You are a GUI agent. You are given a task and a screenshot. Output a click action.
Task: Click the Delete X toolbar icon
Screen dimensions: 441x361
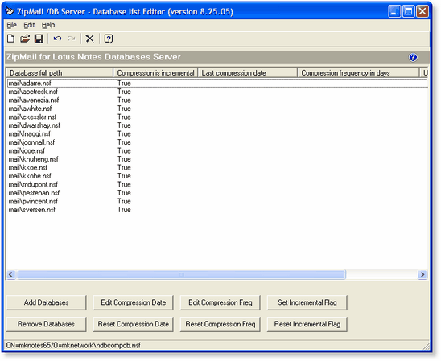click(89, 39)
